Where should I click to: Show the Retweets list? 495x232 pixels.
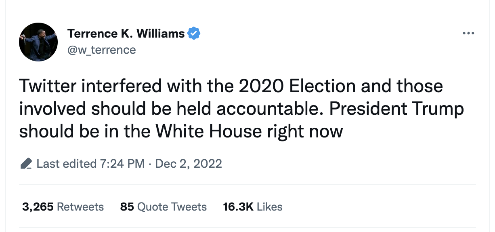click(80, 207)
